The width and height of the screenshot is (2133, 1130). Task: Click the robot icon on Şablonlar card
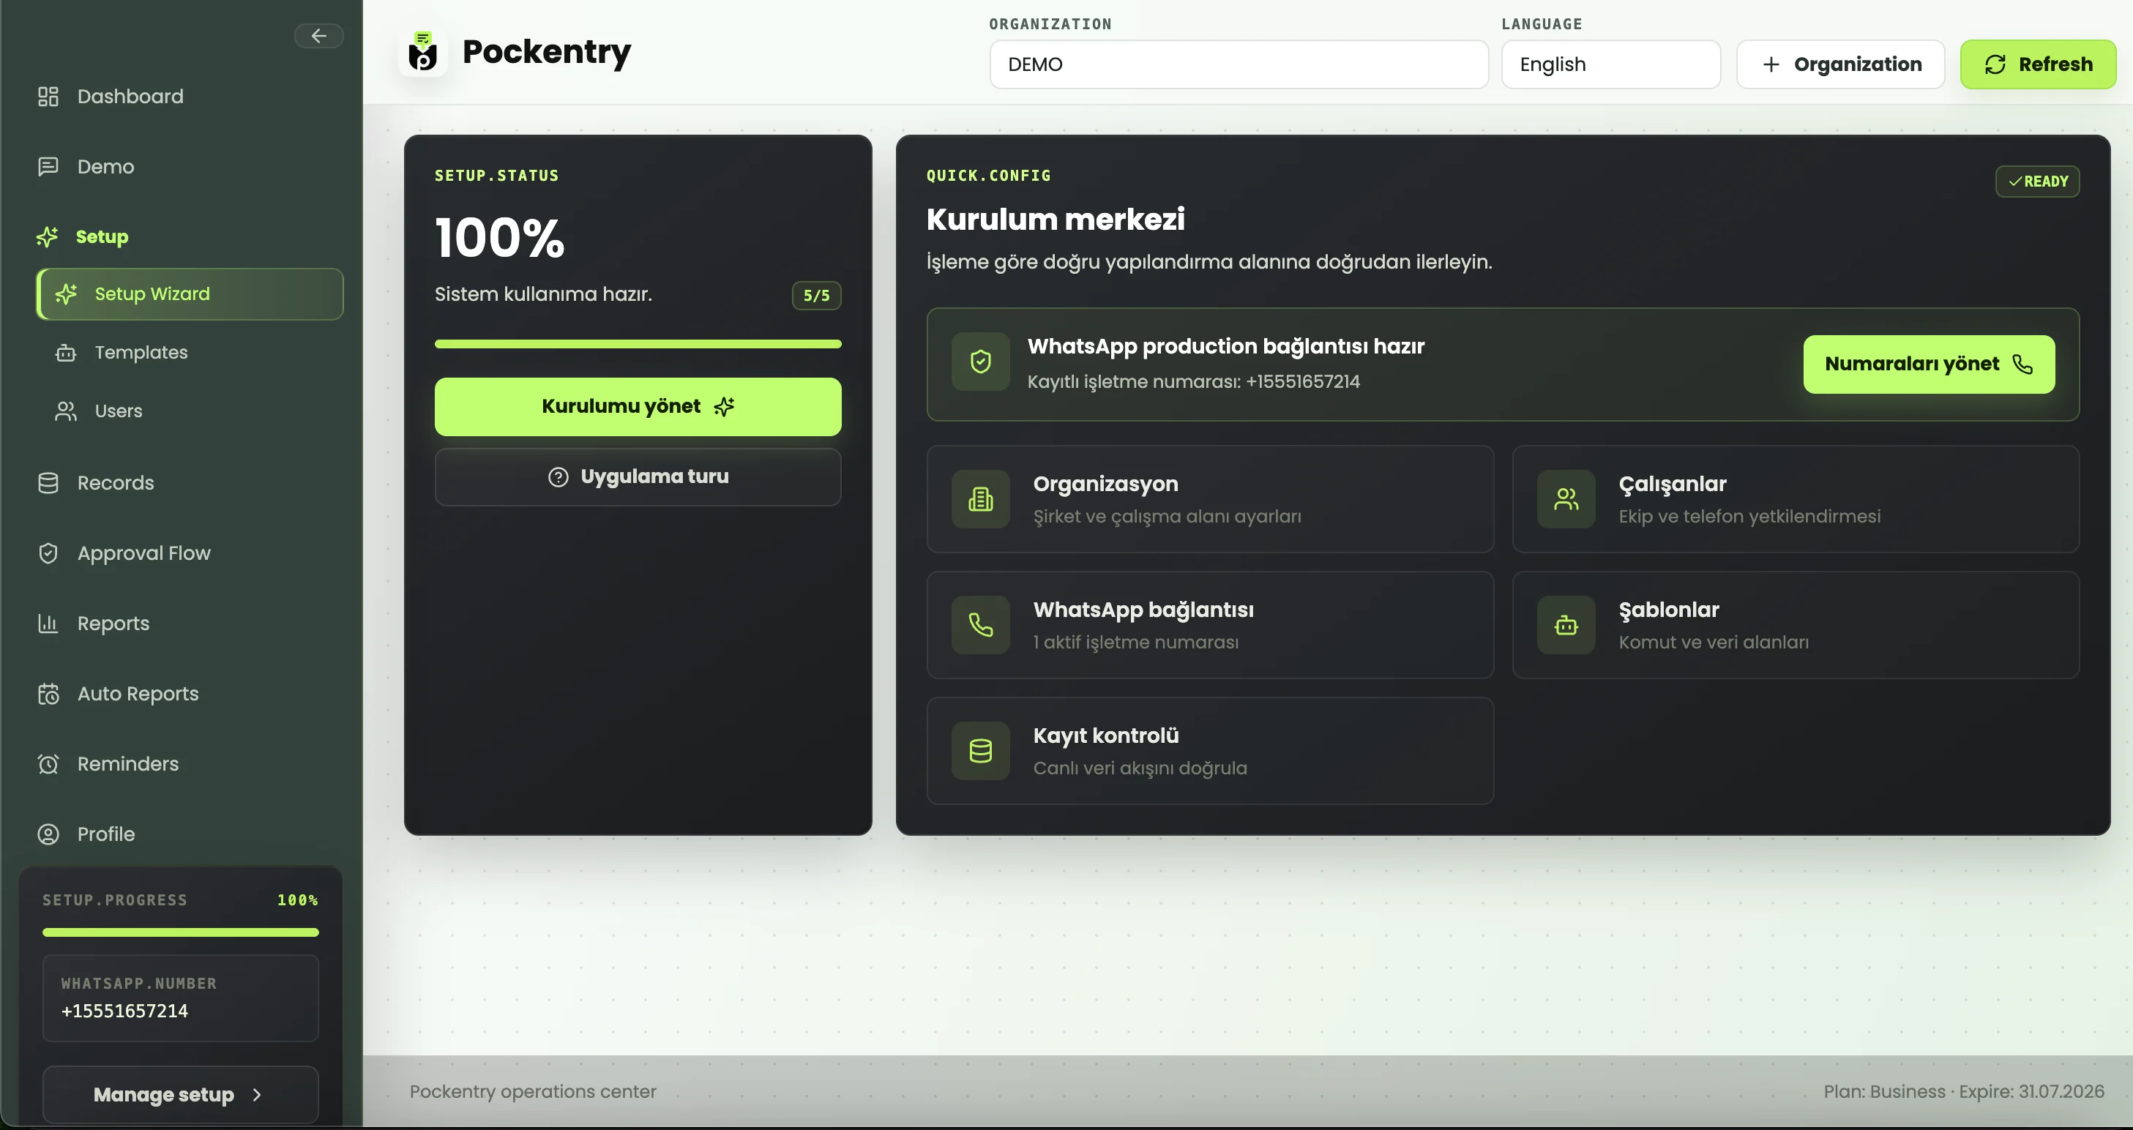pyautogui.click(x=1566, y=625)
